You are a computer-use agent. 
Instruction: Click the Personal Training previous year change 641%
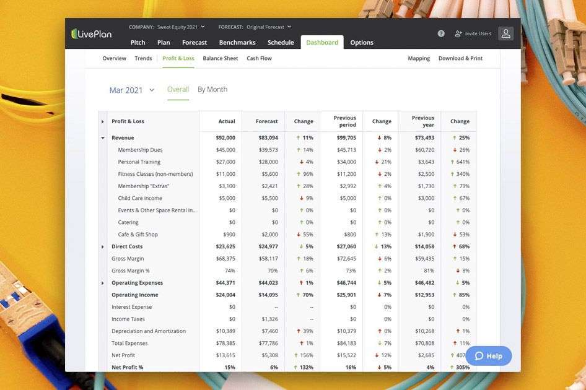click(x=460, y=162)
